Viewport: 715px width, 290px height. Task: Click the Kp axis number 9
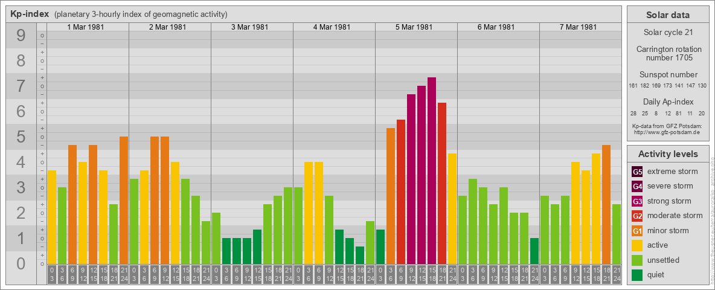point(21,36)
